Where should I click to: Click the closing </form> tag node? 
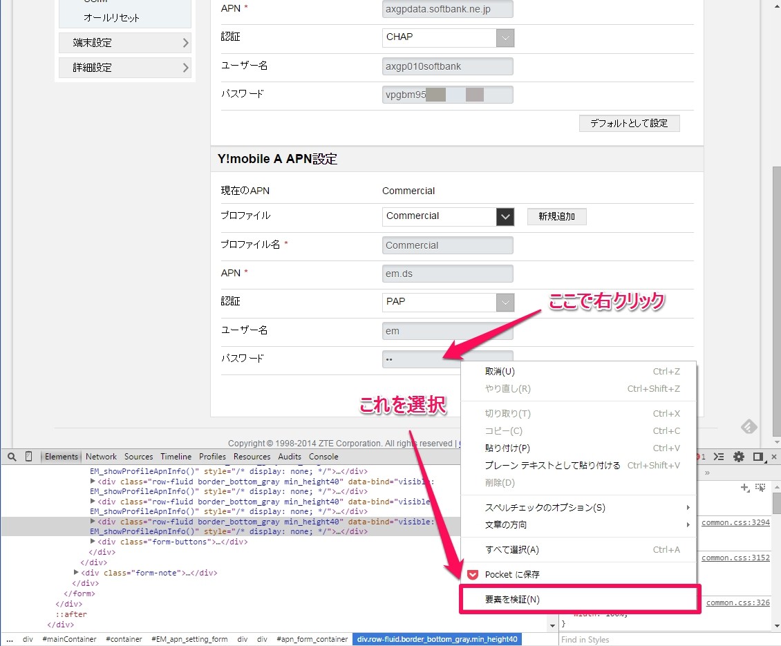click(79, 593)
